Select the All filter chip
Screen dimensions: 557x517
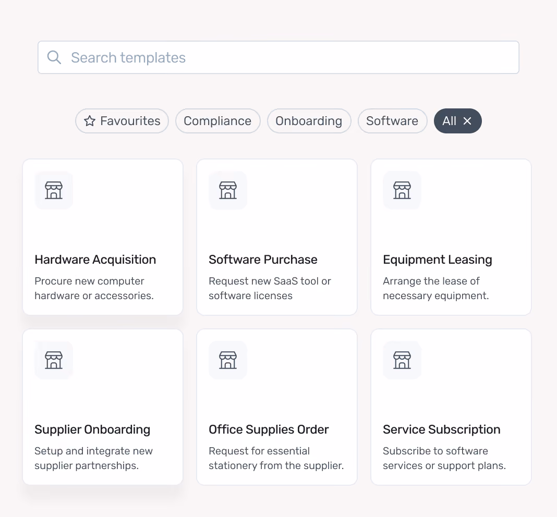point(450,121)
